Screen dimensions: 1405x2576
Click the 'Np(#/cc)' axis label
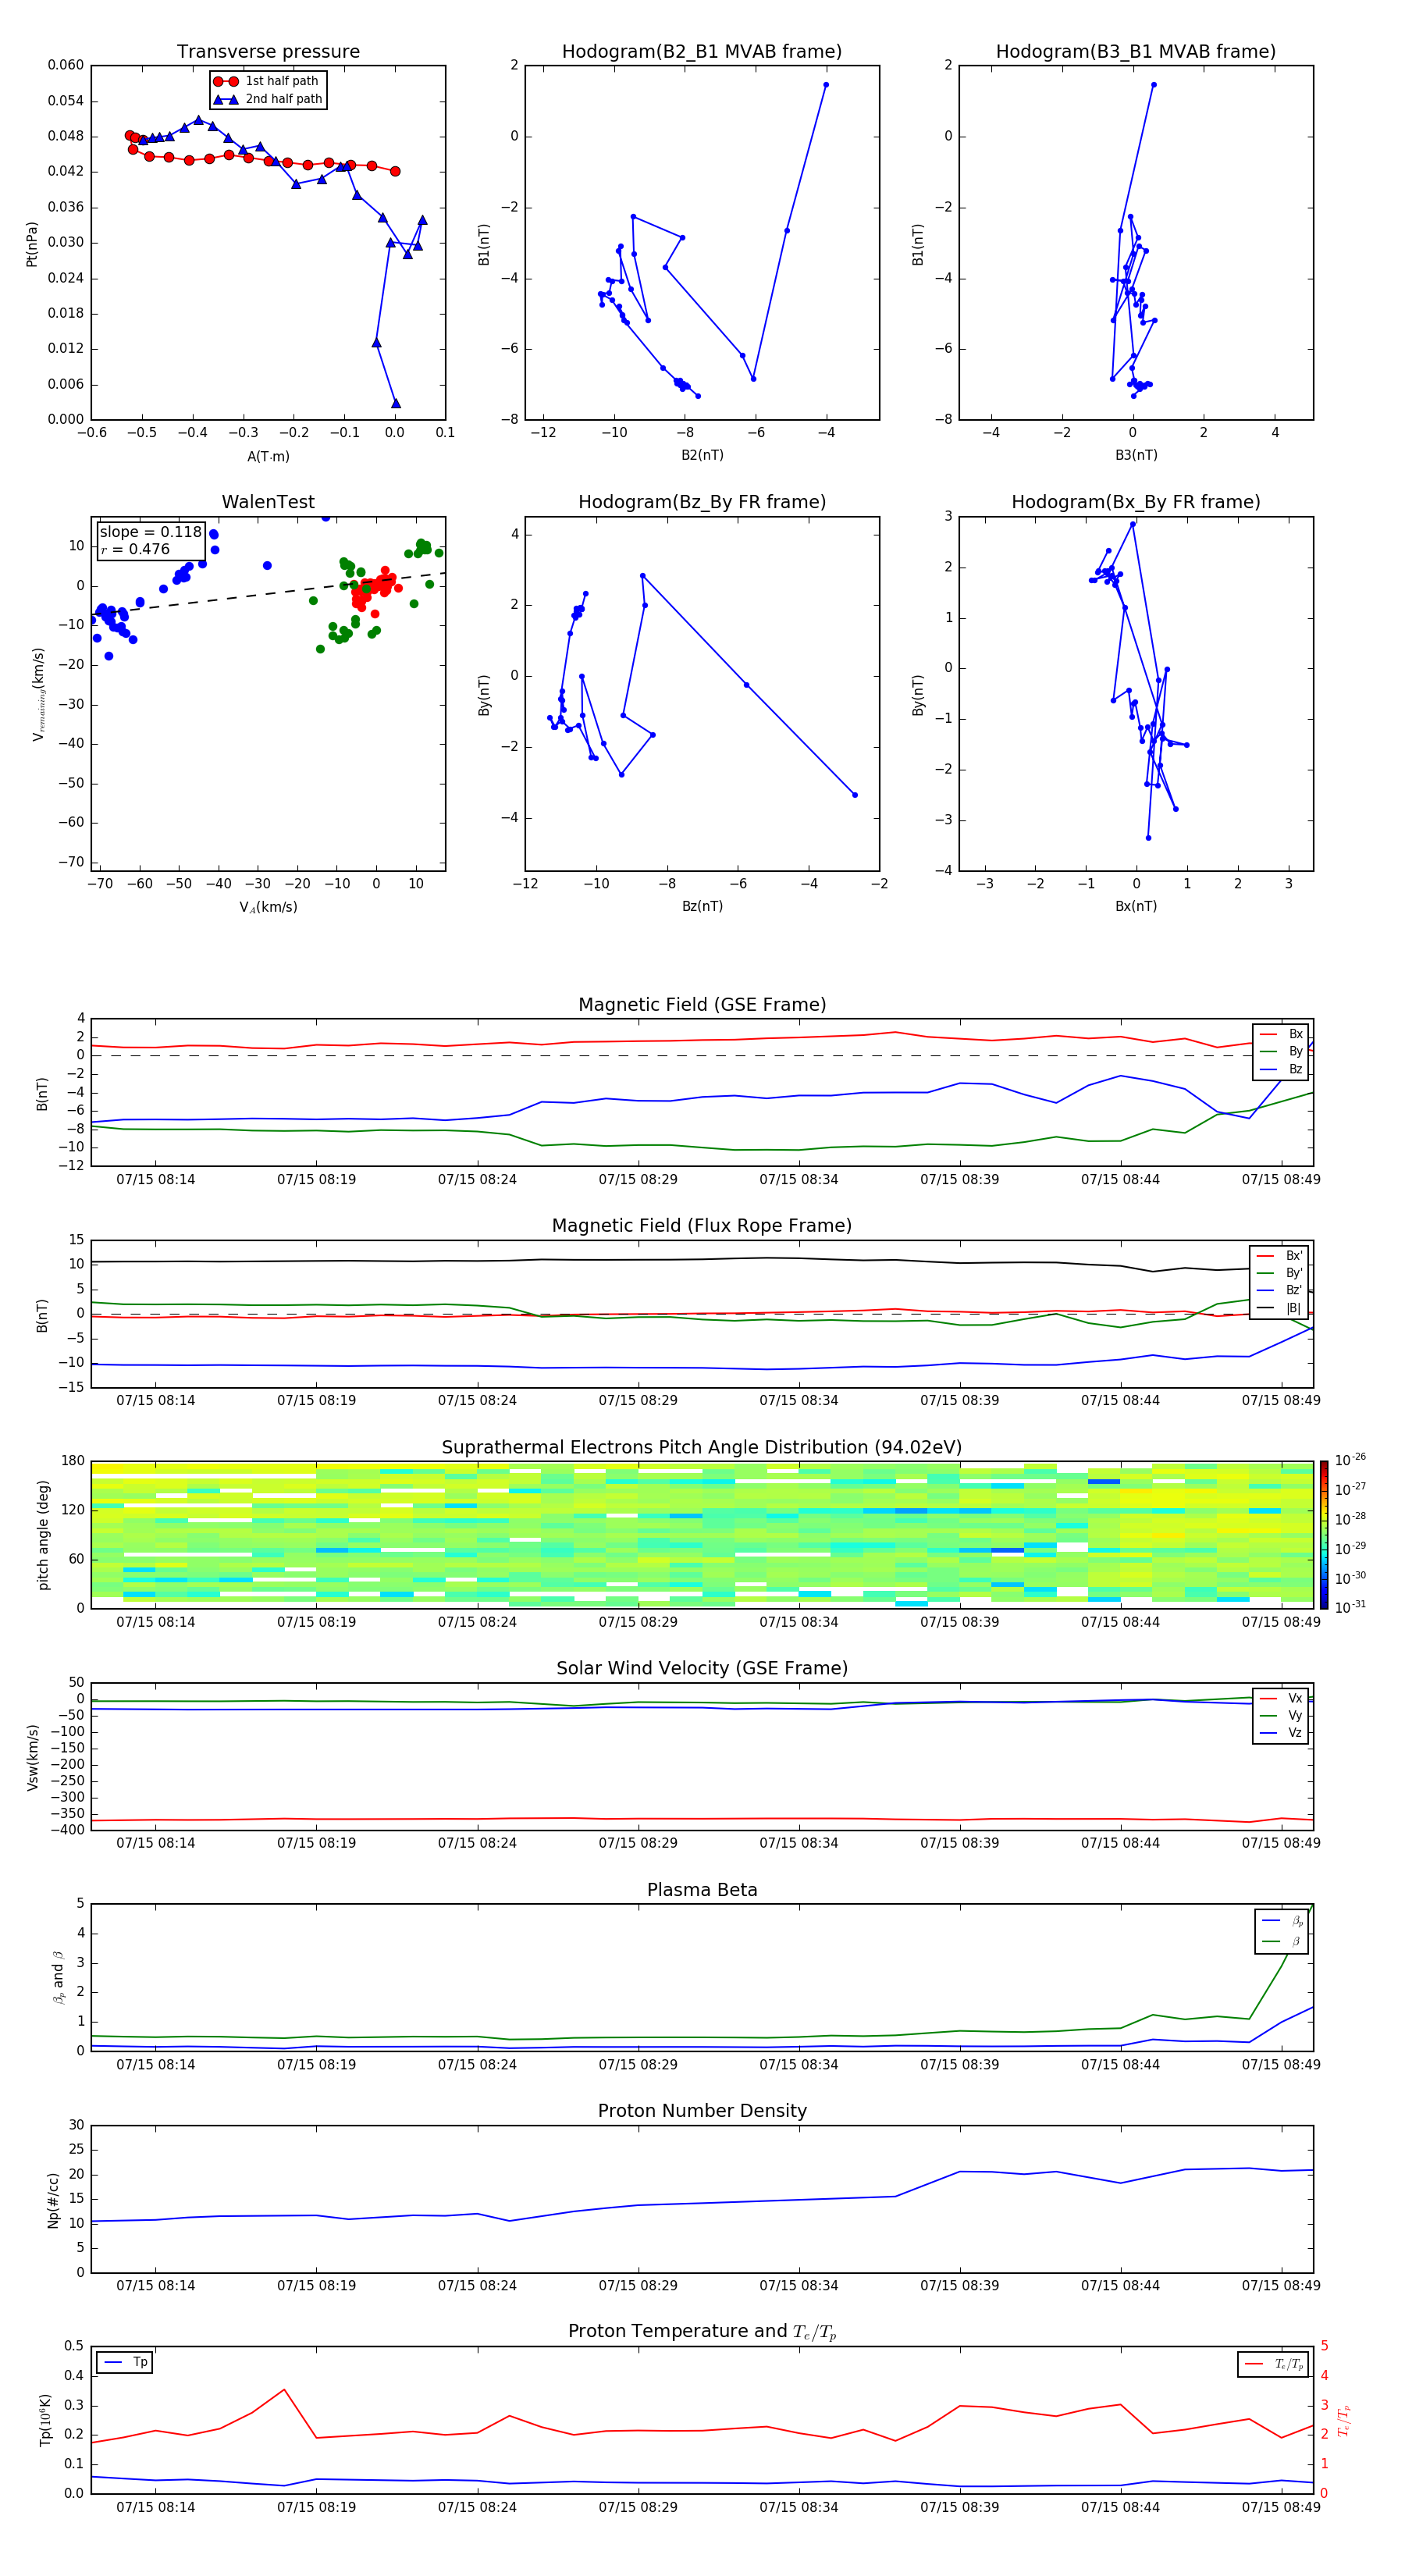[53, 2199]
